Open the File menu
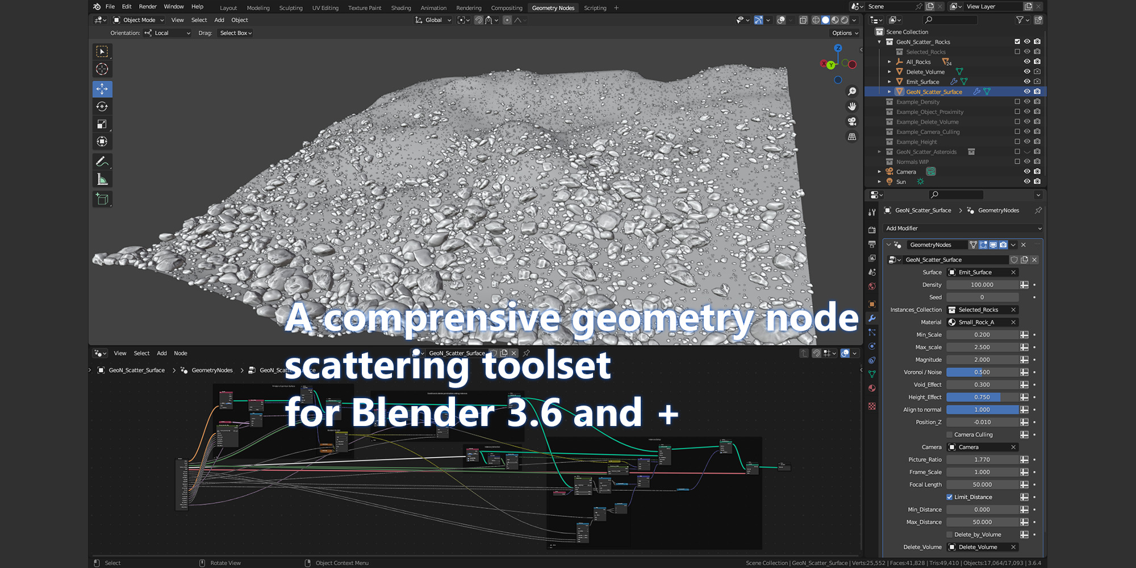 click(110, 7)
